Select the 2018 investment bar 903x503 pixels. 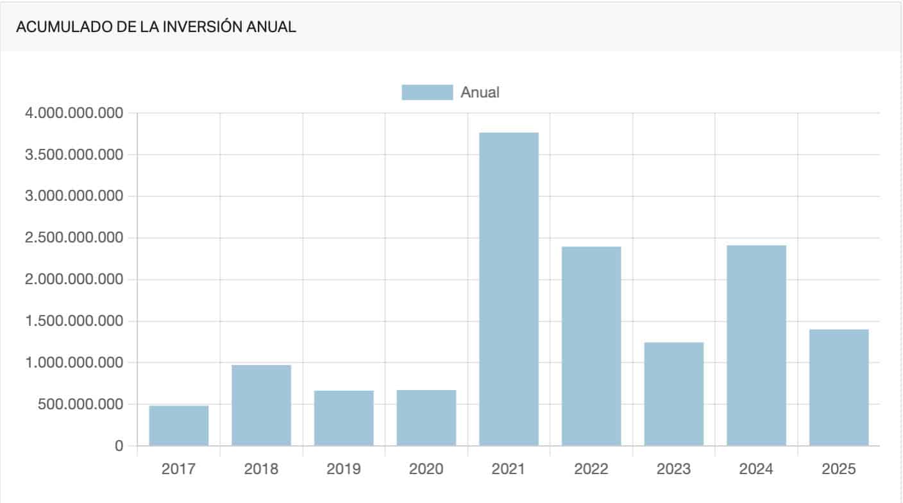[x=261, y=405]
